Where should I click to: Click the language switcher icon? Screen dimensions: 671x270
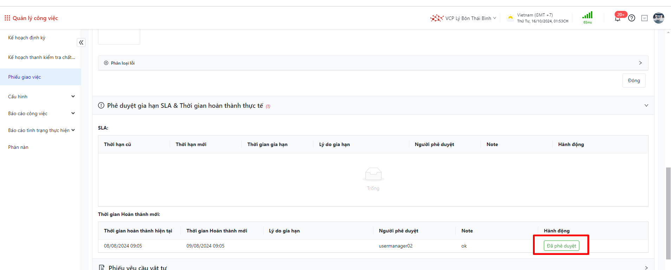644,18
